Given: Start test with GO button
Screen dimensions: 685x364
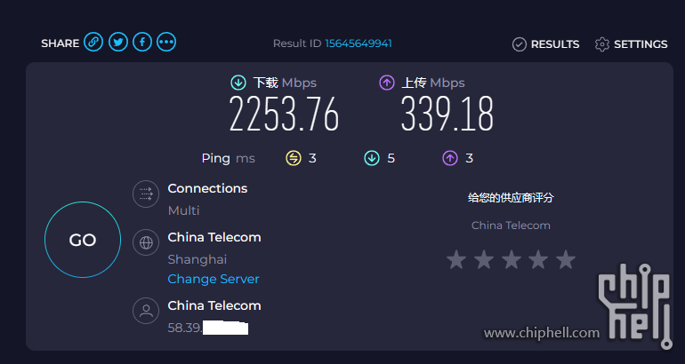Looking at the screenshot, I should 83,240.
